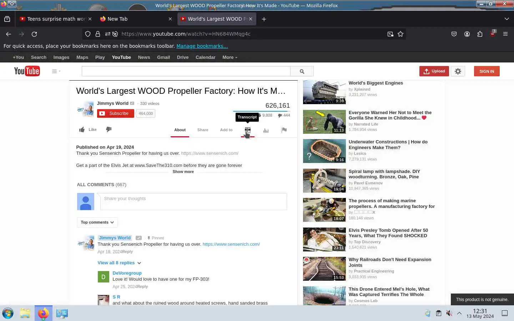
Task: Go back with the browser back arrow
Action: (9, 34)
